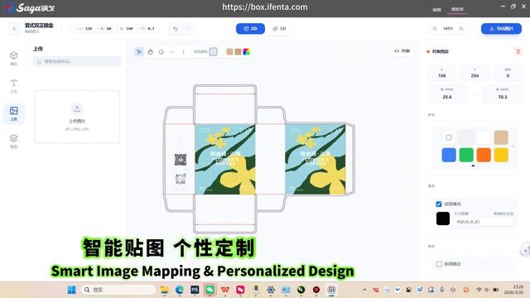Image resolution: width=530 pixels, height=298 pixels.
Task: Pick the transparent checkered style swatch
Action: 466,137
